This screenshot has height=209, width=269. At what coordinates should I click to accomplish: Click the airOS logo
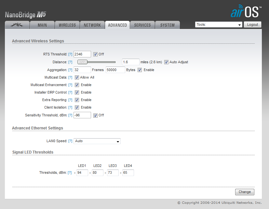(x=246, y=11)
